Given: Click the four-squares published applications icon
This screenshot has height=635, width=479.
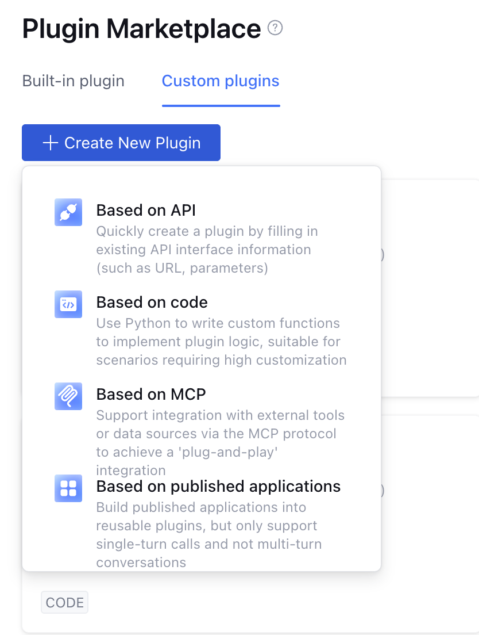Looking at the screenshot, I should pyautogui.click(x=68, y=488).
